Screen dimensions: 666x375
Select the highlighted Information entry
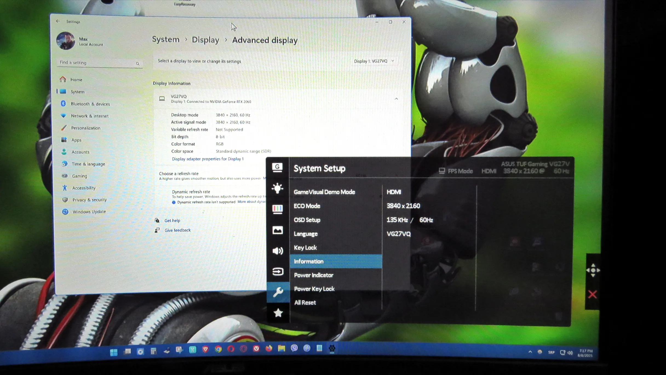click(x=336, y=262)
